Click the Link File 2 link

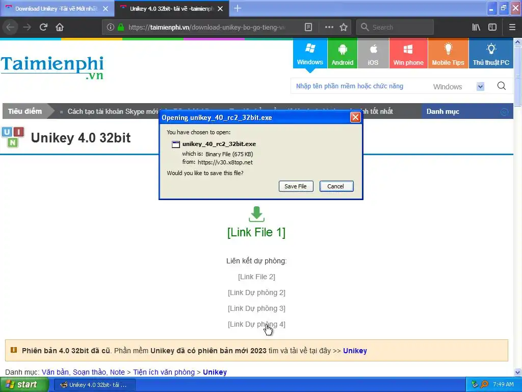(x=256, y=277)
